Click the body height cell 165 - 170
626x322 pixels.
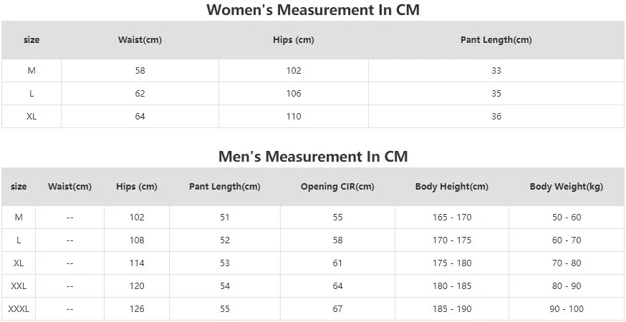click(452, 218)
